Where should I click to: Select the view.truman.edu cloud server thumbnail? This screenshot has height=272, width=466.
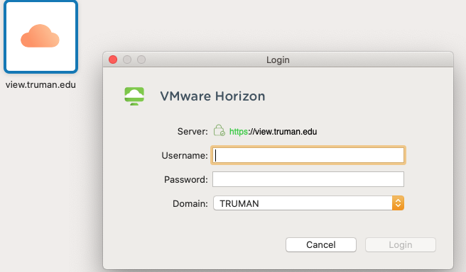click(40, 37)
